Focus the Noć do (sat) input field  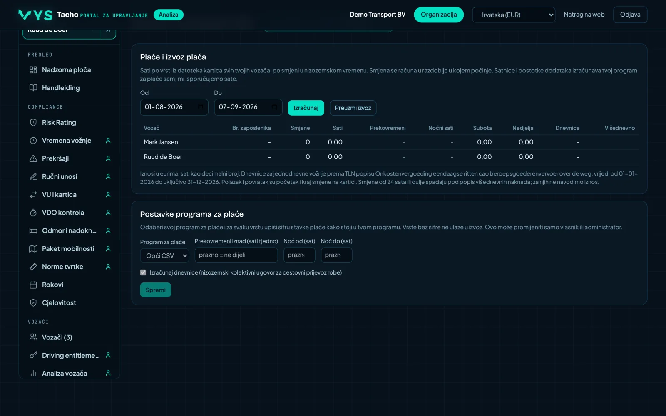336,255
